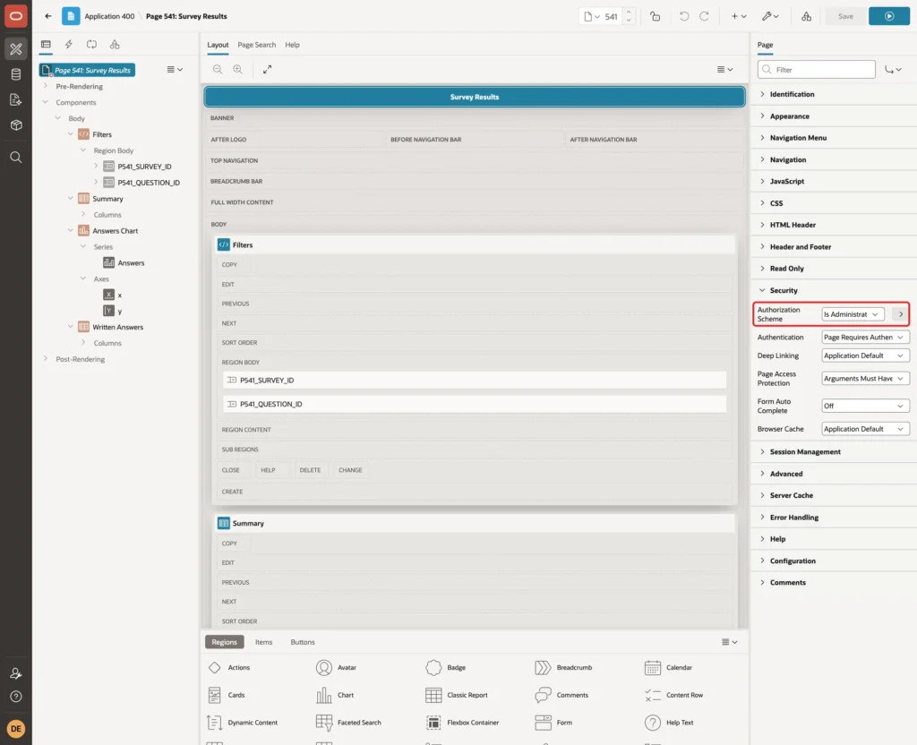917x745 pixels.
Task: Open the Authorization Scheme dropdown
Action: click(853, 314)
